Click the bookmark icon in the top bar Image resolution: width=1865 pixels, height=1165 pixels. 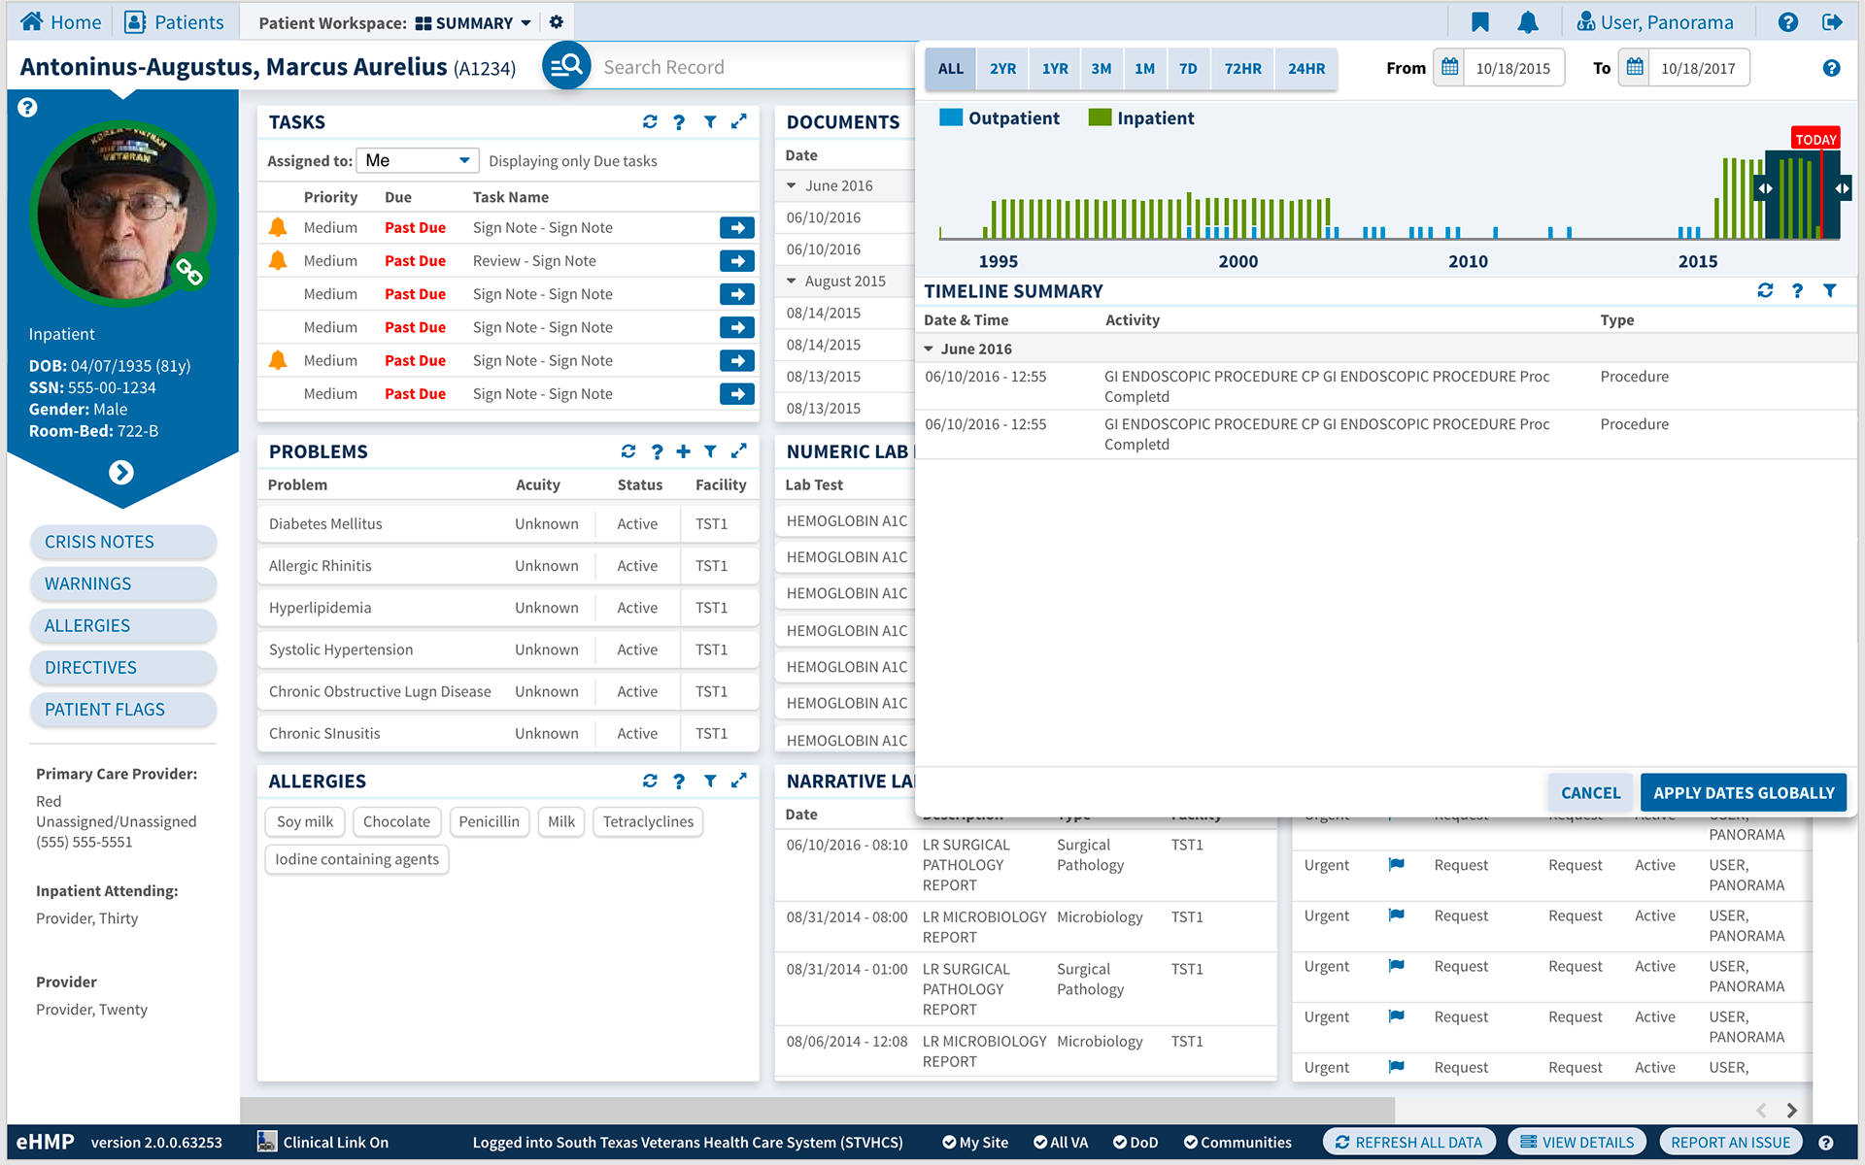pyautogui.click(x=1479, y=22)
